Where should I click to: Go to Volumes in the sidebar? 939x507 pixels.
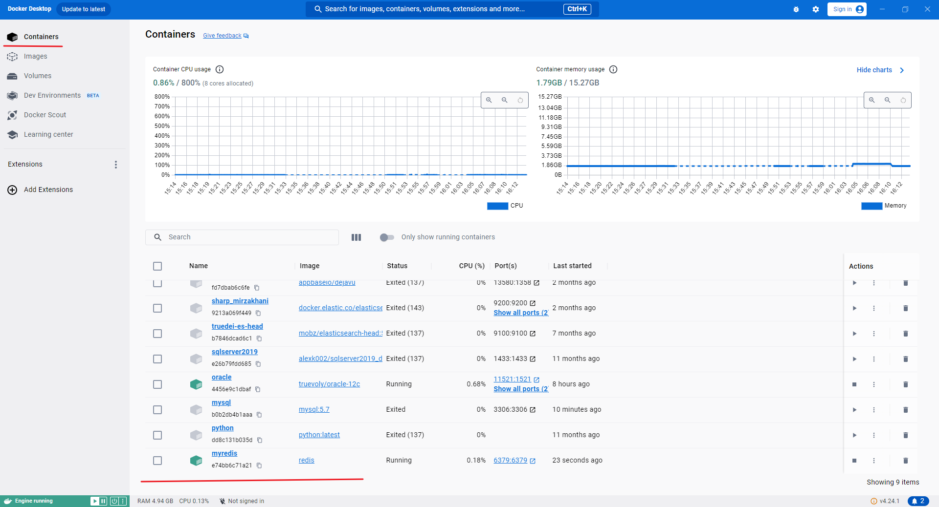tap(38, 76)
